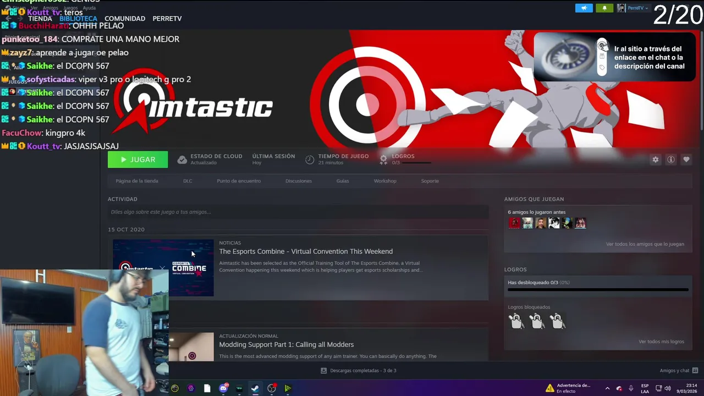Open the DLC tab
Screen dimensions: 704x396
[x=188, y=181]
